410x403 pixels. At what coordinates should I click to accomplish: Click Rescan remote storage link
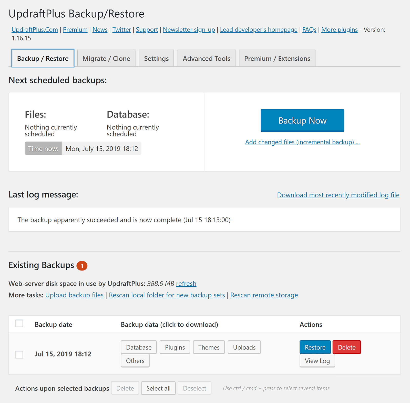tap(264, 295)
